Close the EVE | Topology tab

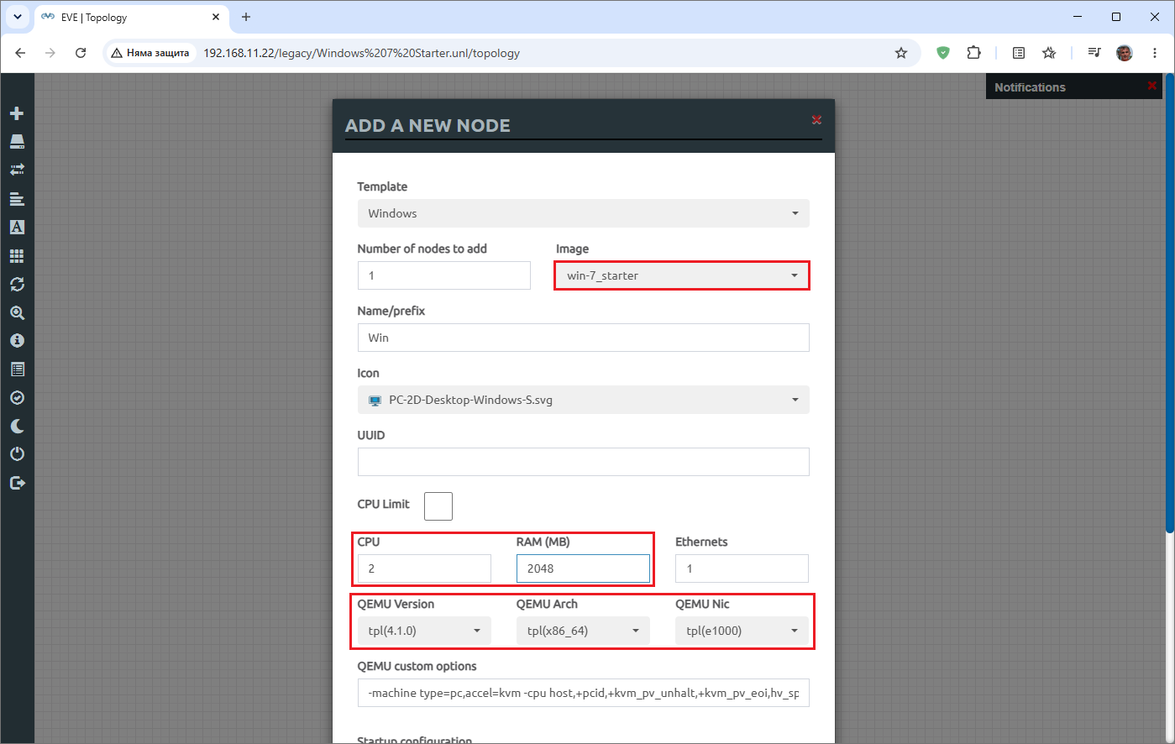point(216,17)
